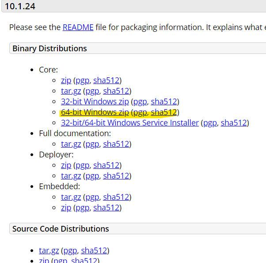Download Full documentation tar.gz
This screenshot has height=263, width=266.
[x=71, y=144]
